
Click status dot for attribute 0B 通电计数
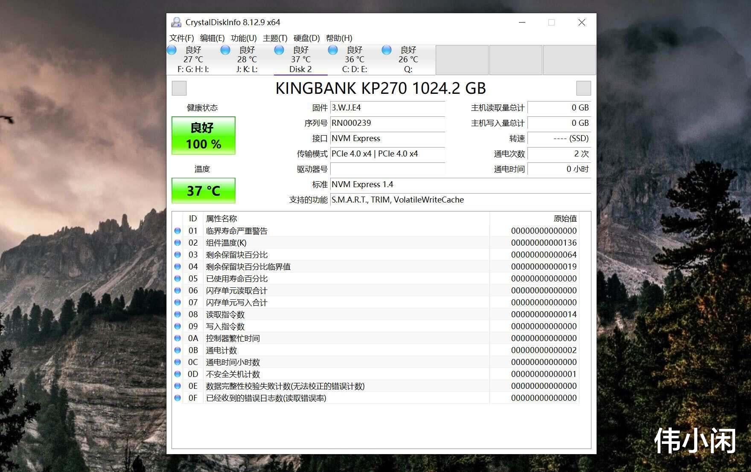(x=178, y=350)
